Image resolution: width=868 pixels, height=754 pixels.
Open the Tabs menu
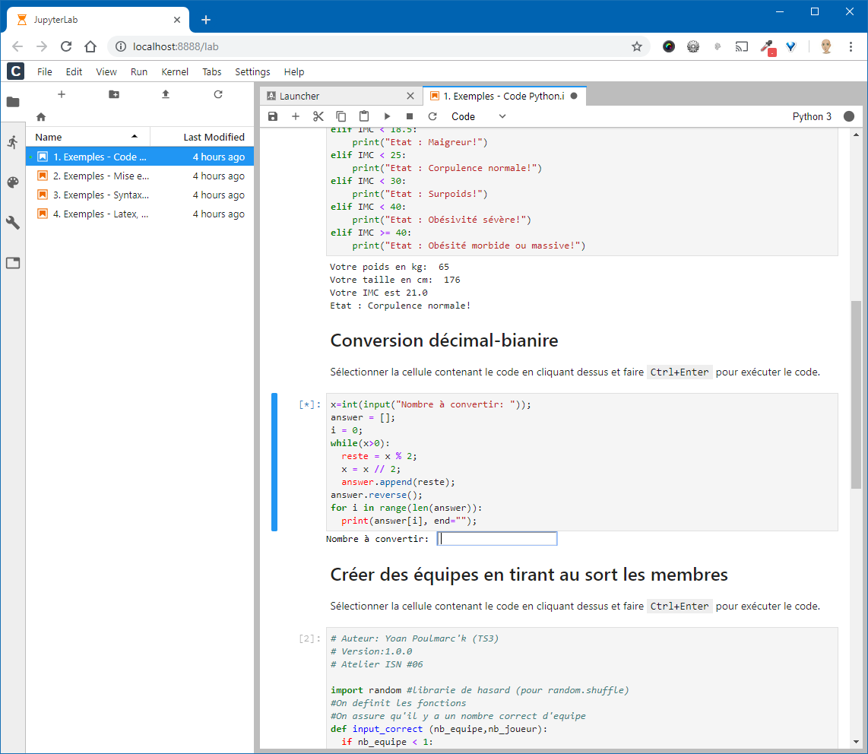pyautogui.click(x=211, y=71)
